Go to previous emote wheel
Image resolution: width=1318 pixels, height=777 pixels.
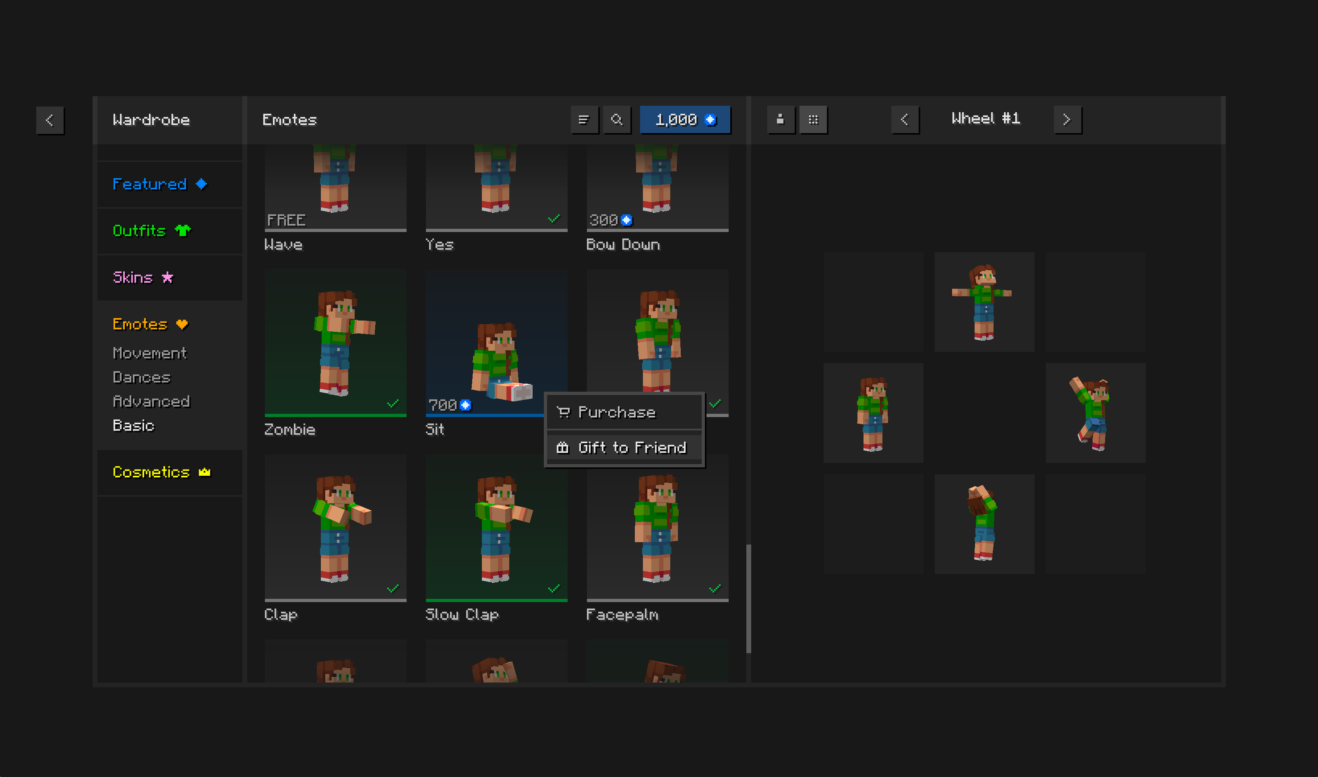[905, 120]
